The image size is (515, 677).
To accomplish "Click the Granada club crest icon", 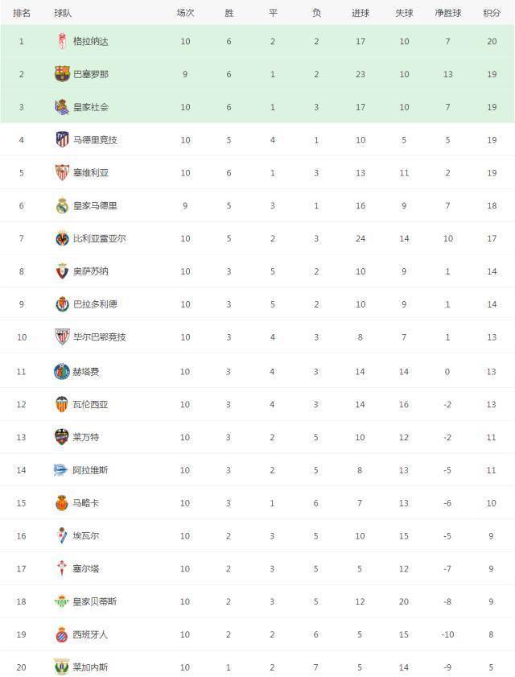I will [x=62, y=41].
